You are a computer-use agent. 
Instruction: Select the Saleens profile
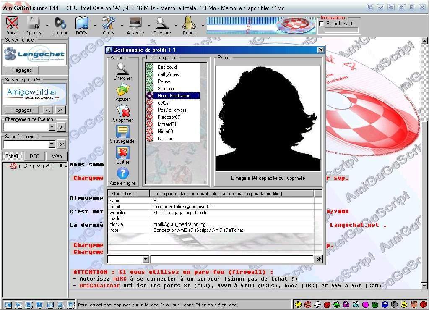coord(166,89)
